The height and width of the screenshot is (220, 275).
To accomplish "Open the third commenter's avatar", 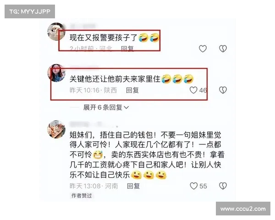I will pos(56,129).
